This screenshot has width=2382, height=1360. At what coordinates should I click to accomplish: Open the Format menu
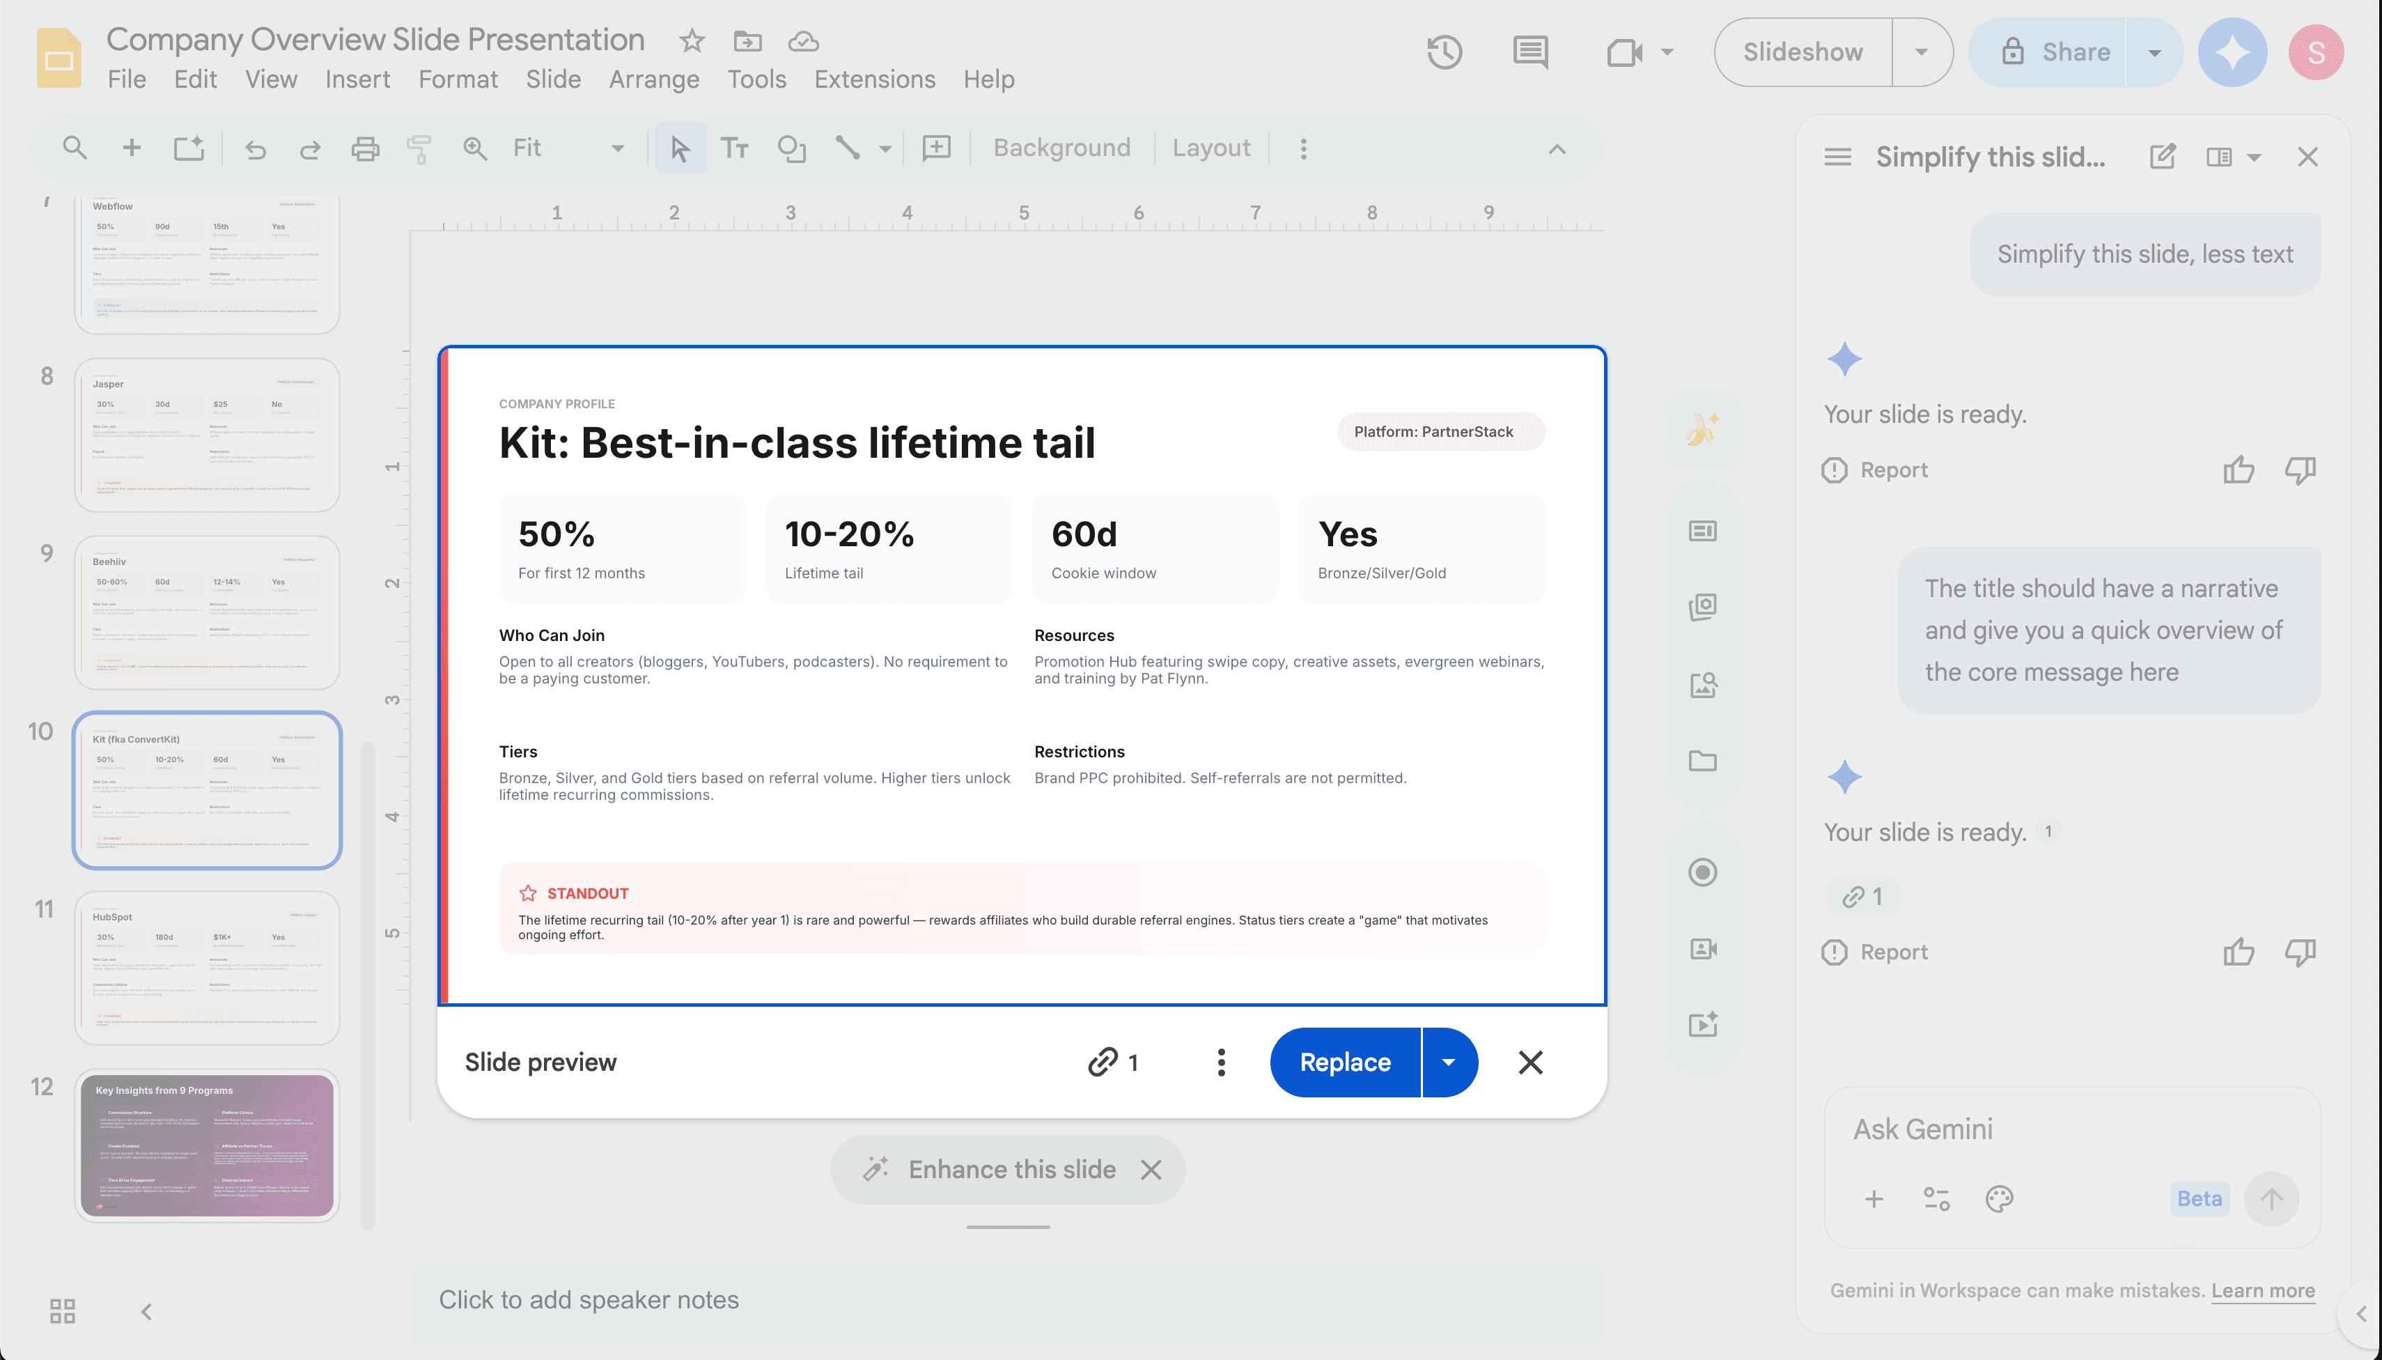point(458,79)
